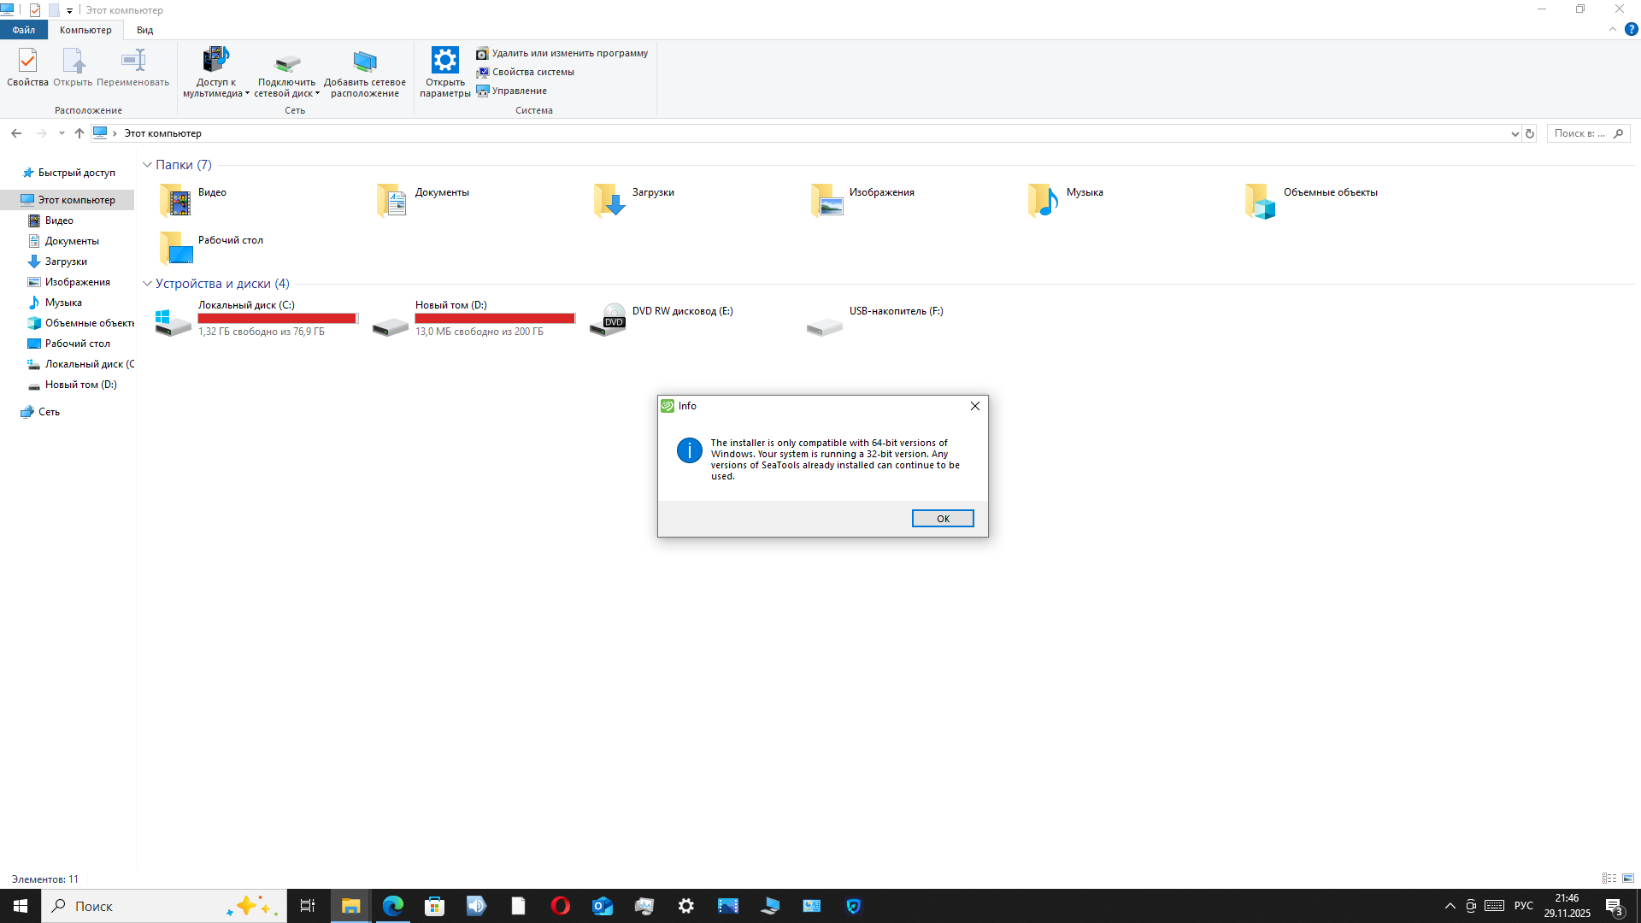Image resolution: width=1641 pixels, height=923 pixels.
Task: Click the map network drive icon
Action: tap(286, 63)
